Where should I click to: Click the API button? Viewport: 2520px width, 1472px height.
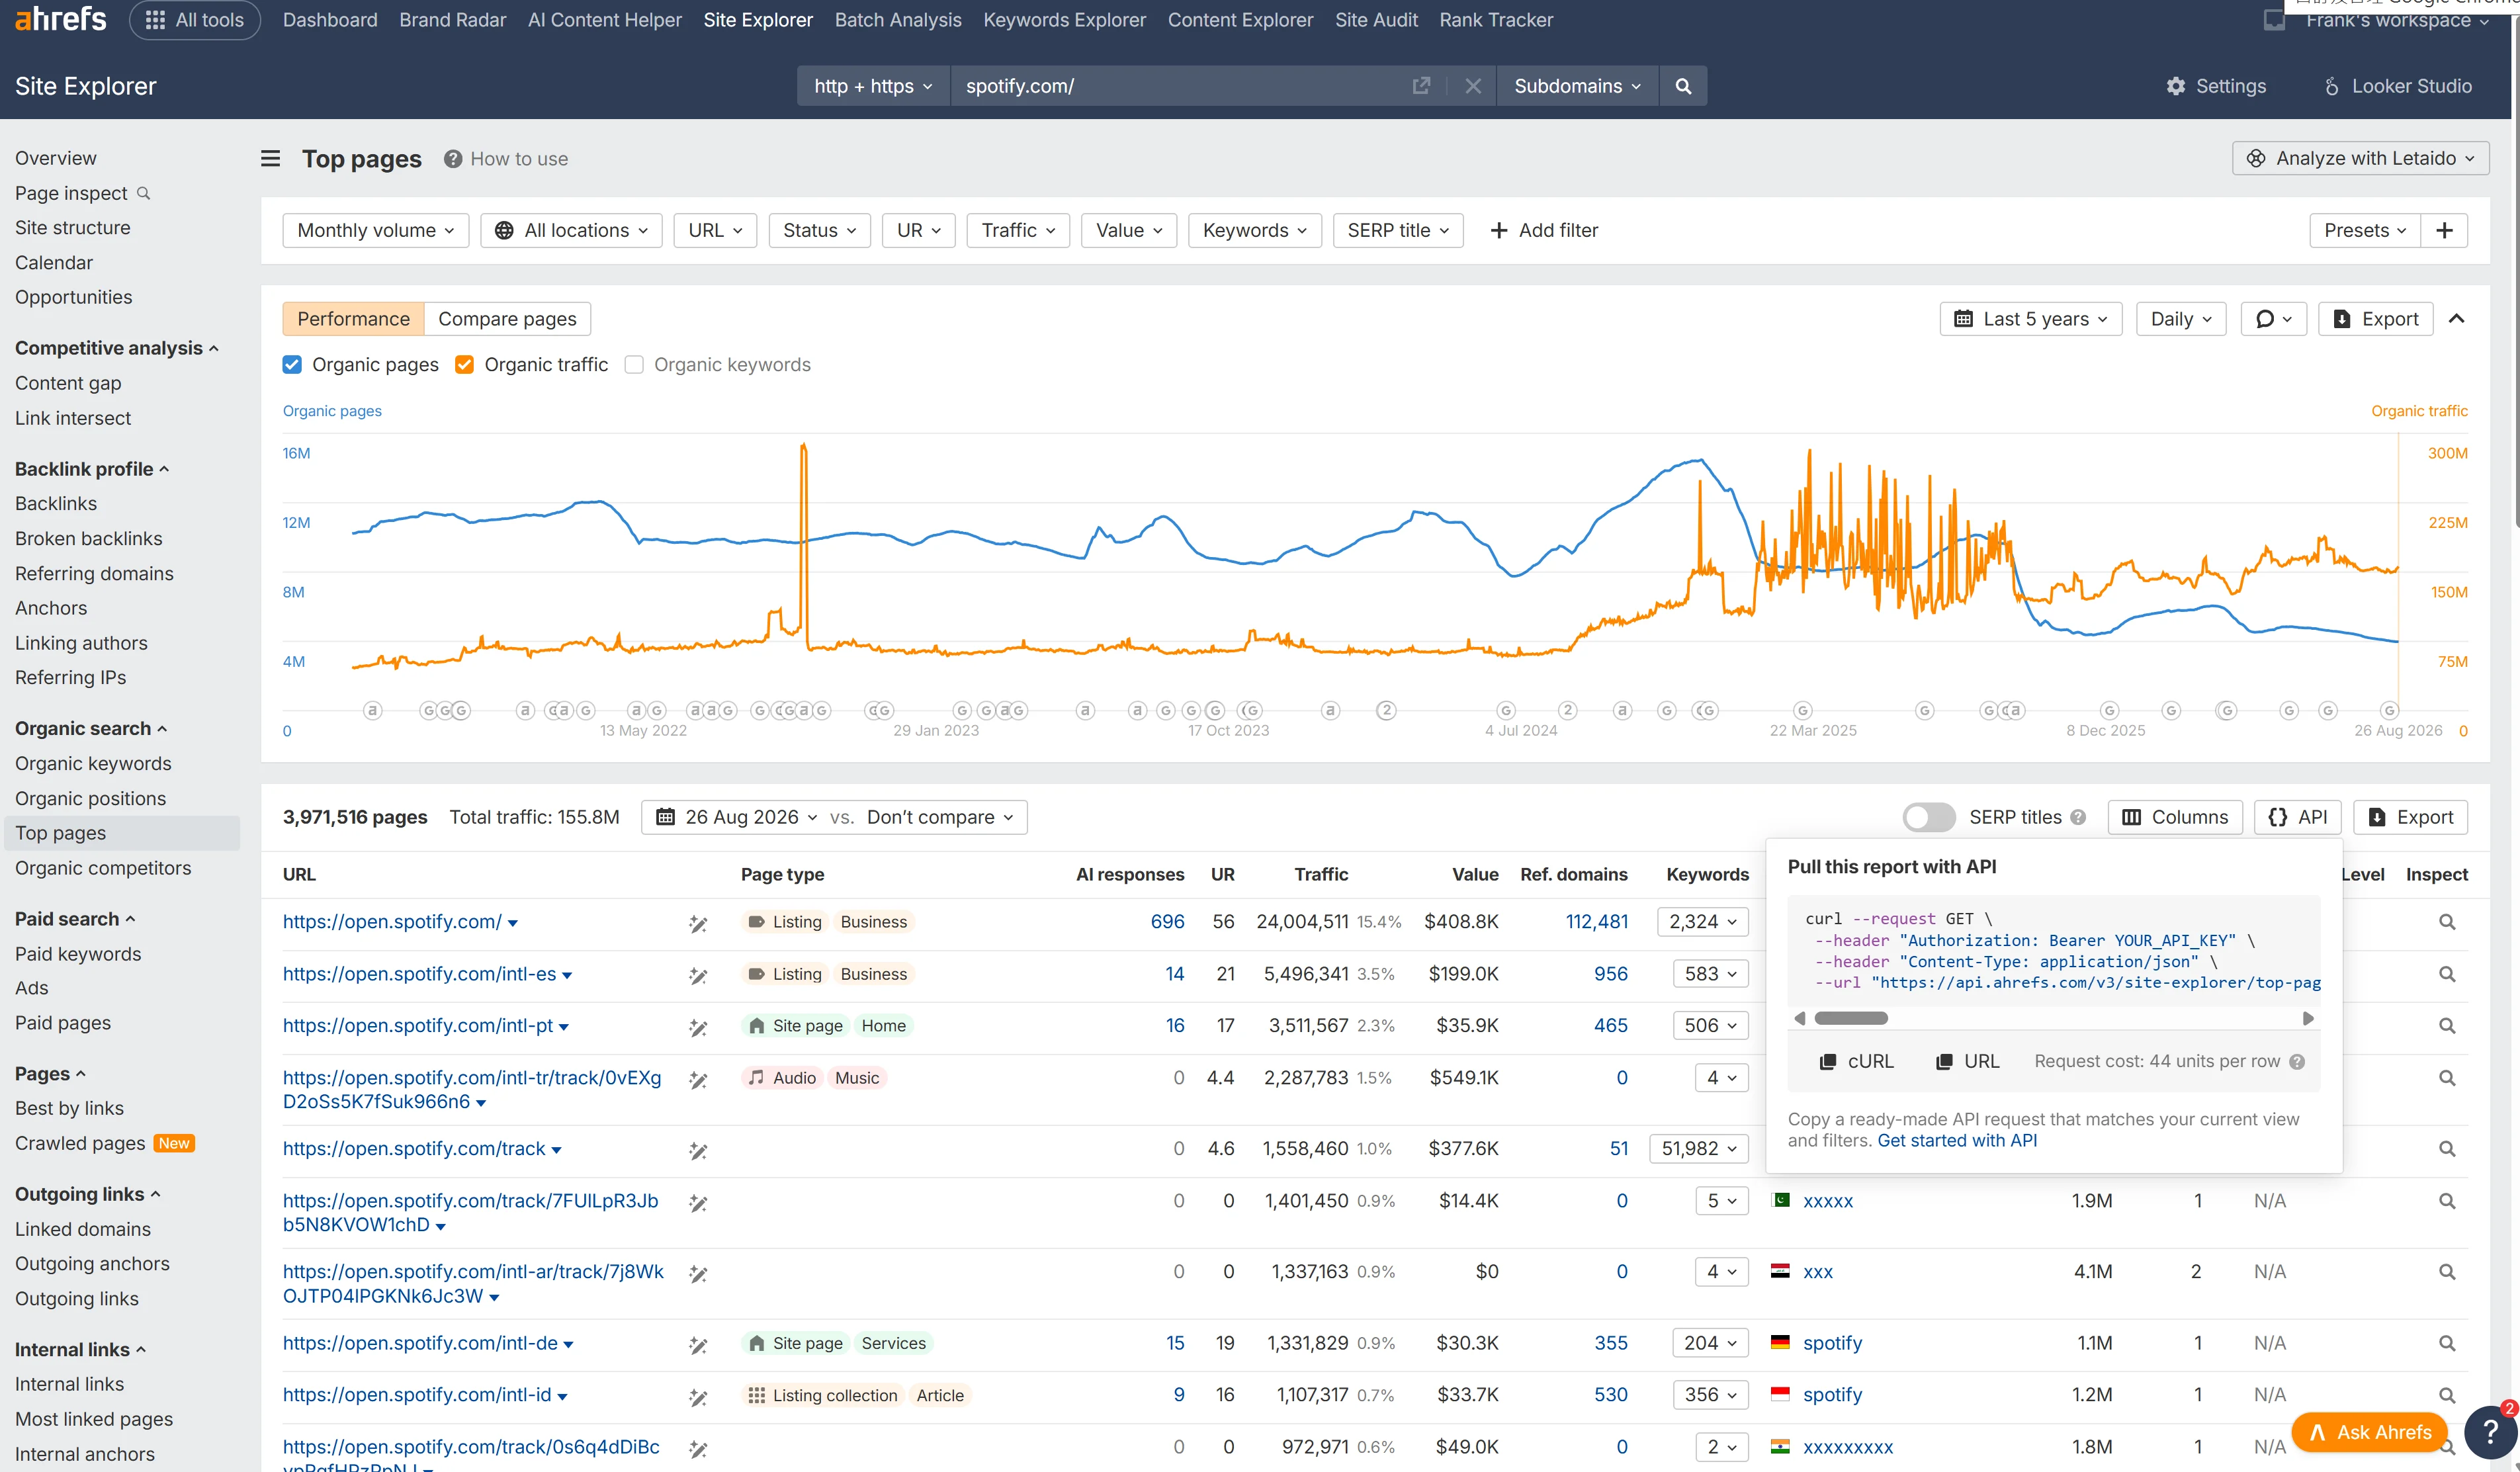coord(2298,817)
